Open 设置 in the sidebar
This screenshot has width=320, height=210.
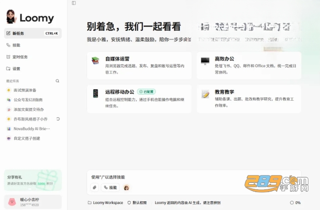pyautogui.click(x=33, y=68)
